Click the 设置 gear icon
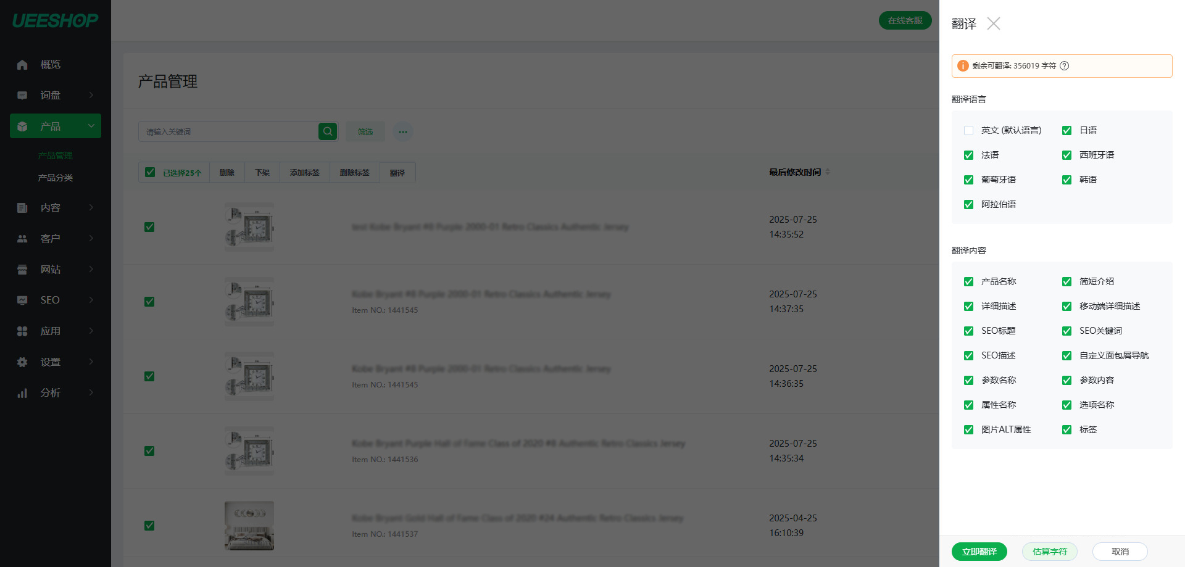 click(x=22, y=362)
